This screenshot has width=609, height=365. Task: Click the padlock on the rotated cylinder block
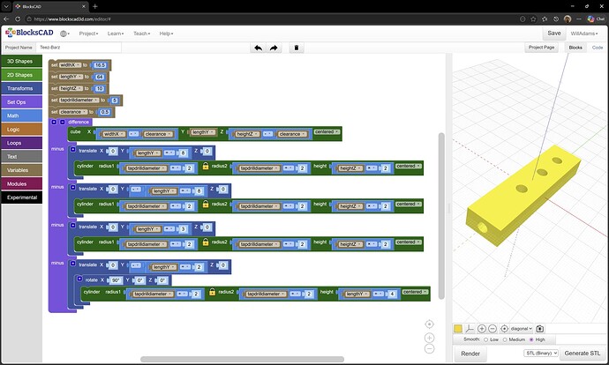[x=212, y=292]
